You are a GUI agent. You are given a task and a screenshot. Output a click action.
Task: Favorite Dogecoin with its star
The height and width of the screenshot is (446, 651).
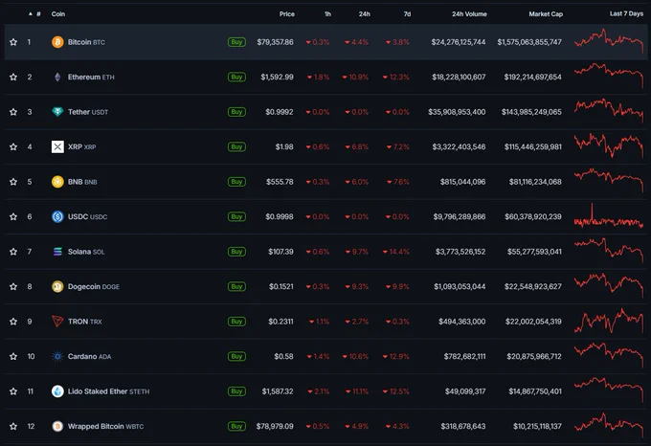(x=13, y=286)
